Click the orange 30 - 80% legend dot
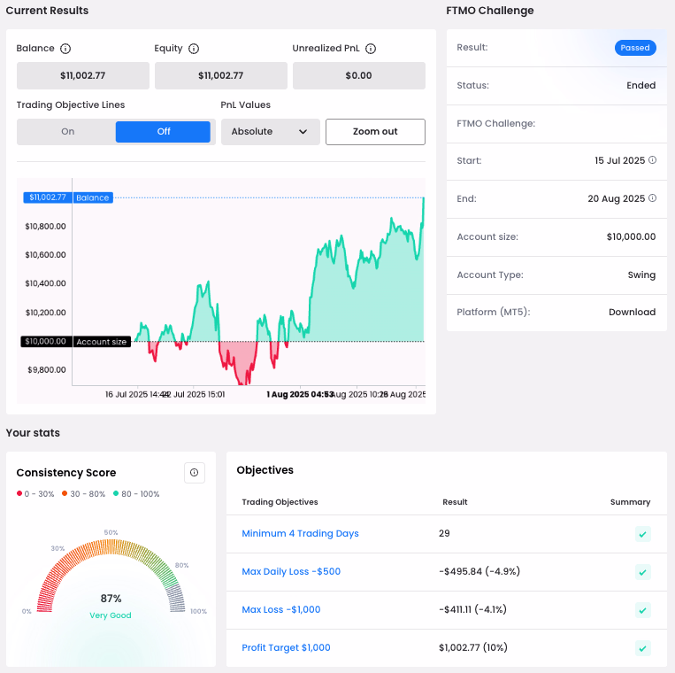 [x=65, y=493]
